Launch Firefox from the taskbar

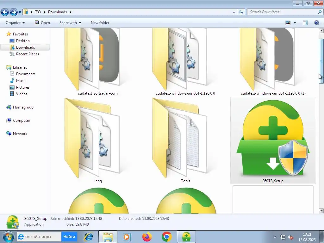point(147,237)
